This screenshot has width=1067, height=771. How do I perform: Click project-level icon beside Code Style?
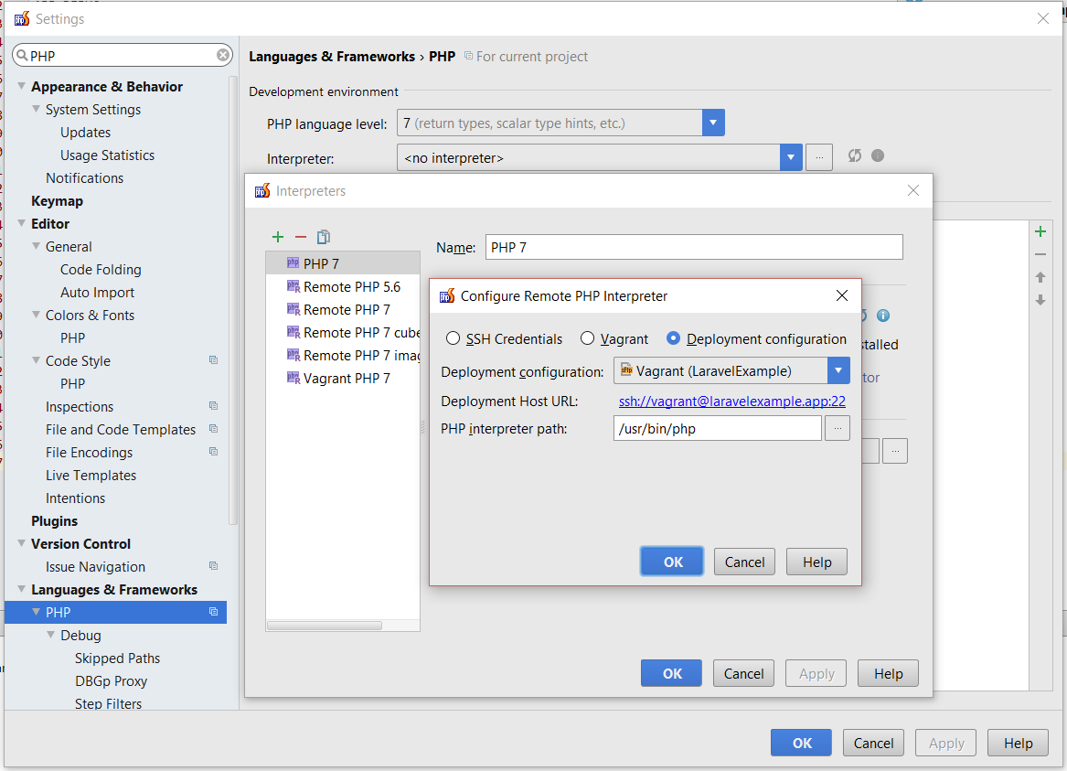click(214, 360)
